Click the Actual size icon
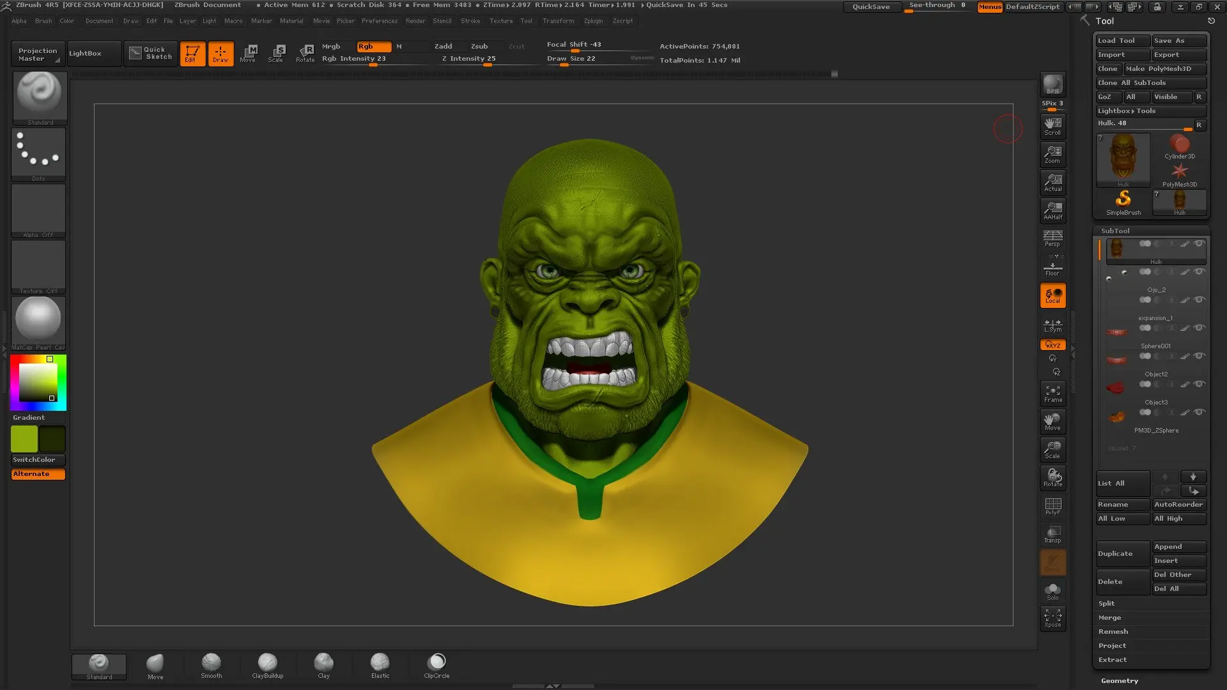Image resolution: width=1227 pixels, height=690 pixels. [1053, 182]
